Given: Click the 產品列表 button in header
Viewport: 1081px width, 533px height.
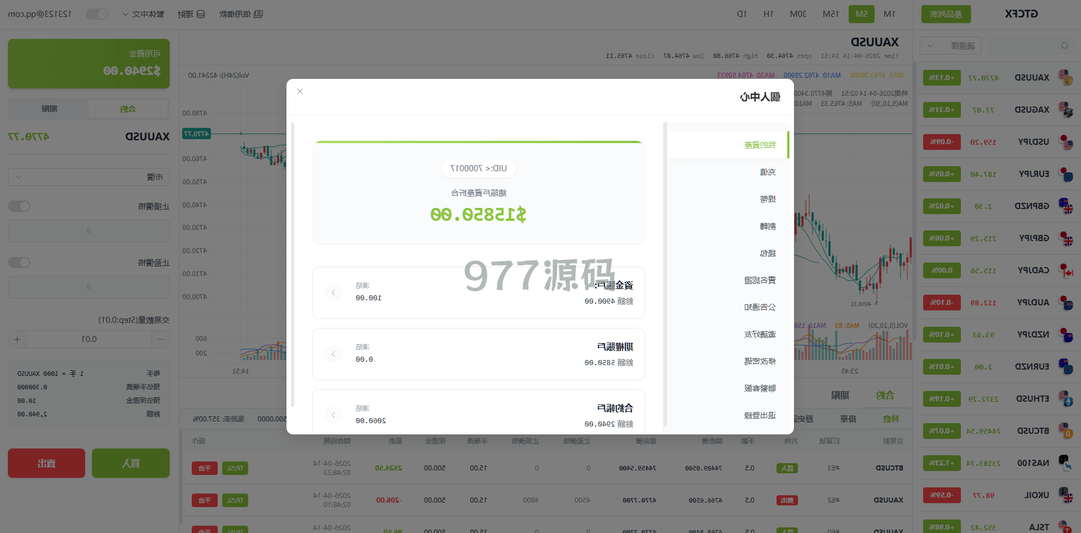Looking at the screenshot, I should (x=946, y=14).
